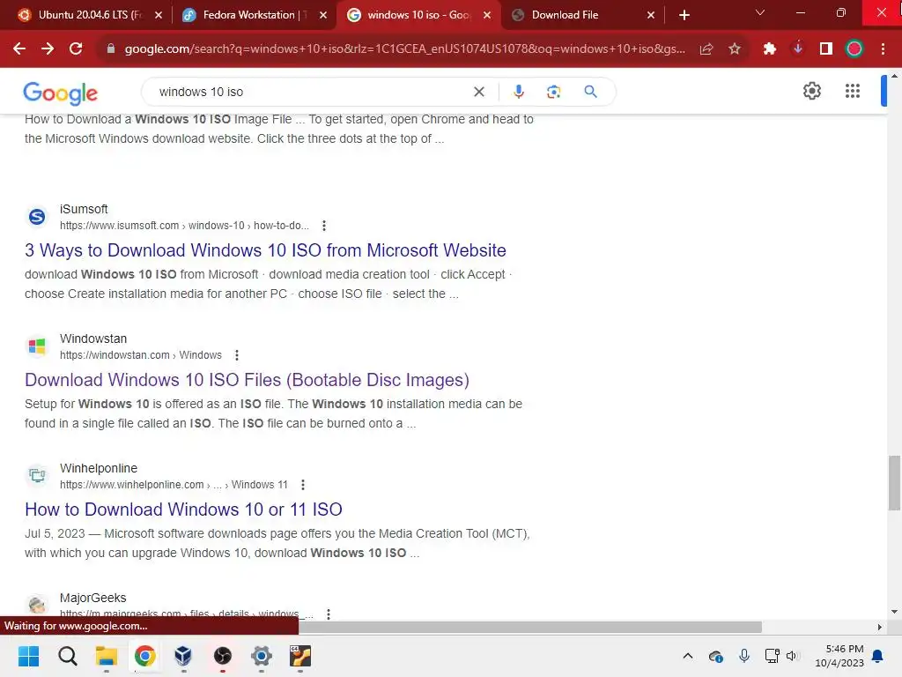Click the Windowstan favicon
The image size is (902, 677).
[x=37, y=346]
